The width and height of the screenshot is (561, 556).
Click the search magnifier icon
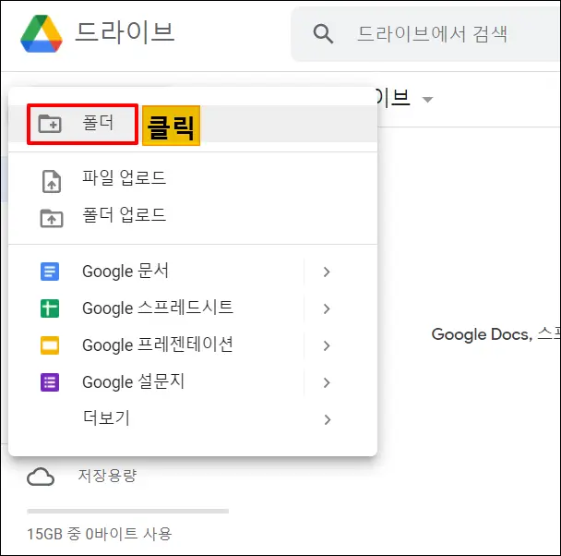[x=323, y=35]
